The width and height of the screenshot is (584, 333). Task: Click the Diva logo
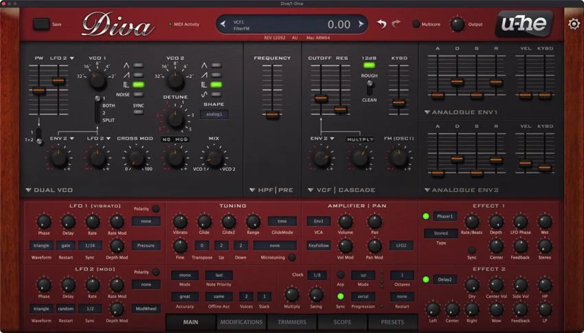click(117, 25)
